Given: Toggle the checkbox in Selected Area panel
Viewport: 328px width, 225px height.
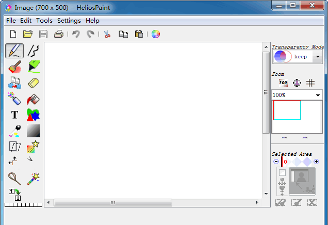Looking at the screenshot, I should point(282,172).
